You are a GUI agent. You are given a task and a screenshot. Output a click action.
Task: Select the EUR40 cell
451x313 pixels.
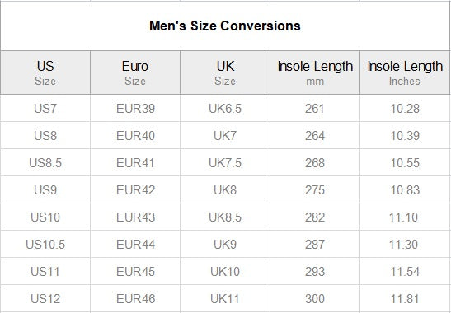pyautogui.click(x=135, y=135)
